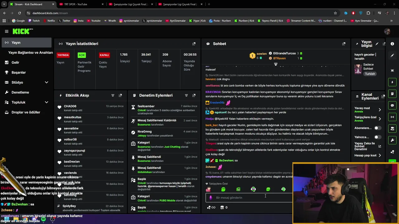Expand the Topluluk sidebar section
The width and height of the screenshot is (399, 224).
46,102
